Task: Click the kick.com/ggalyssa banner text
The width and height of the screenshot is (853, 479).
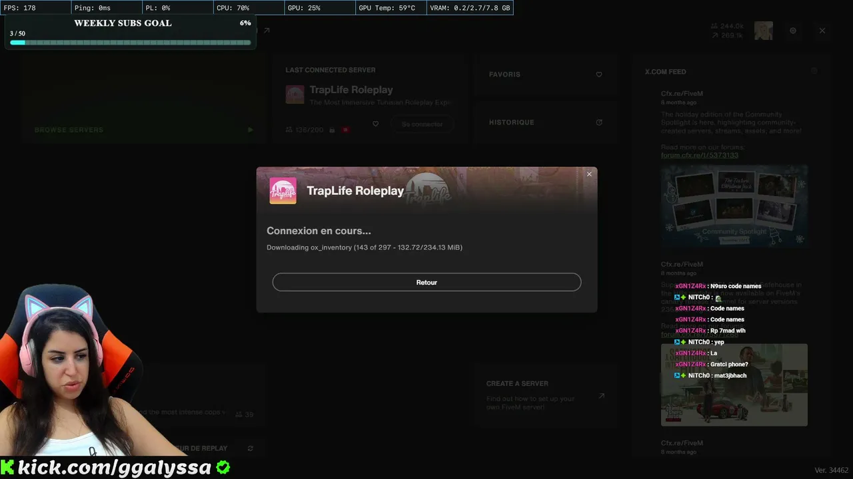Action: pos(115,468)
